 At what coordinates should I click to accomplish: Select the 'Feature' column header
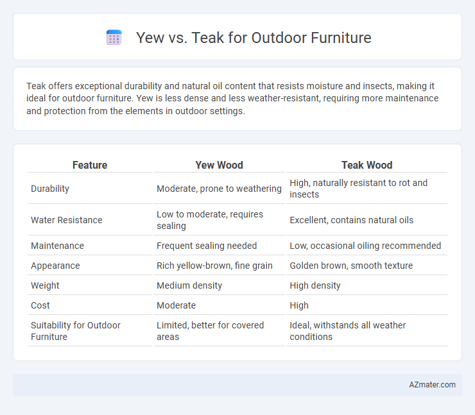coord(90,165)
